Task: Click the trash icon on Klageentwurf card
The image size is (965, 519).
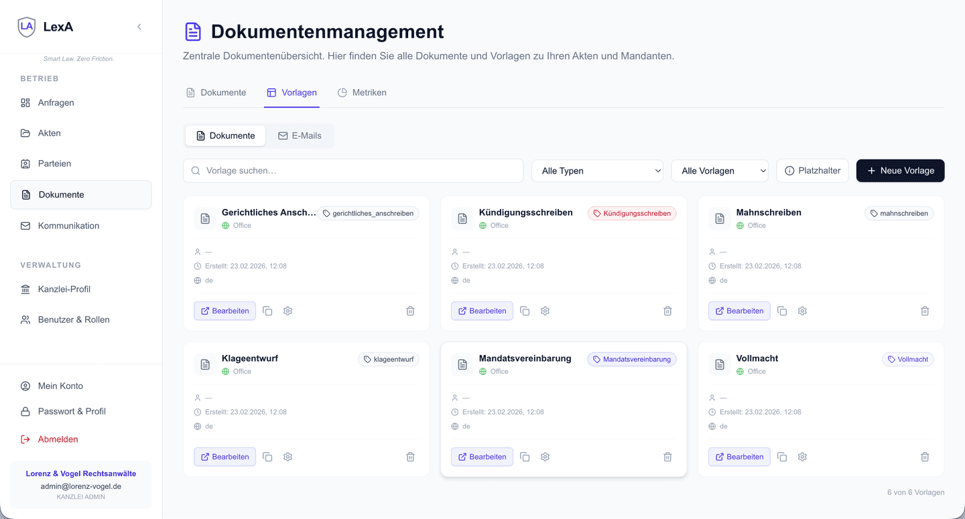Action: point(410,457)
